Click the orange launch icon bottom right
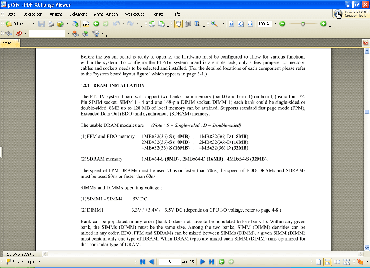 click(360, 261)
